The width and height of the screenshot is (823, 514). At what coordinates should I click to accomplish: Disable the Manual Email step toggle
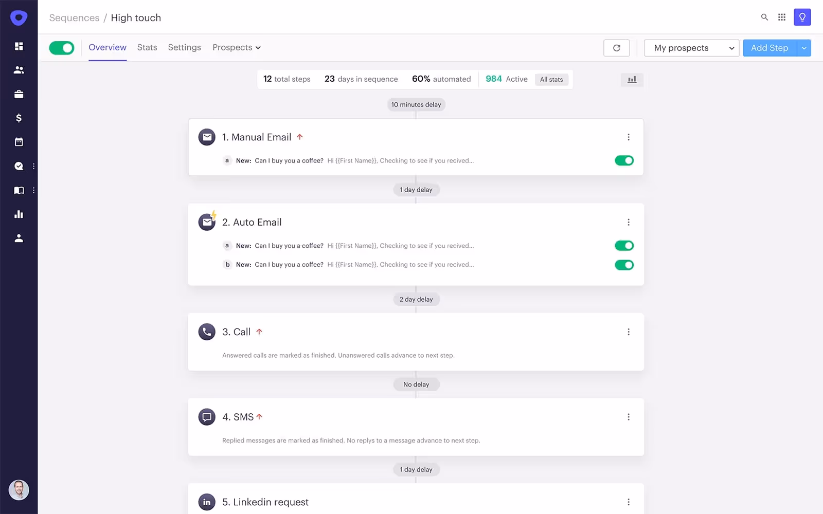(624, 160)
